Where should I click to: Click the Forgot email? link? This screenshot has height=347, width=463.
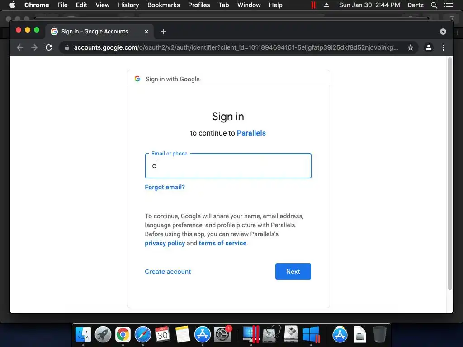click(165, 187)
